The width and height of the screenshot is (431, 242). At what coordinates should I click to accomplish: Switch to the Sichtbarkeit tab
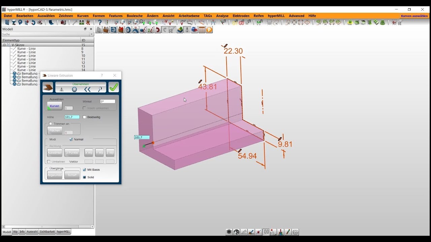tap(47, 232)
